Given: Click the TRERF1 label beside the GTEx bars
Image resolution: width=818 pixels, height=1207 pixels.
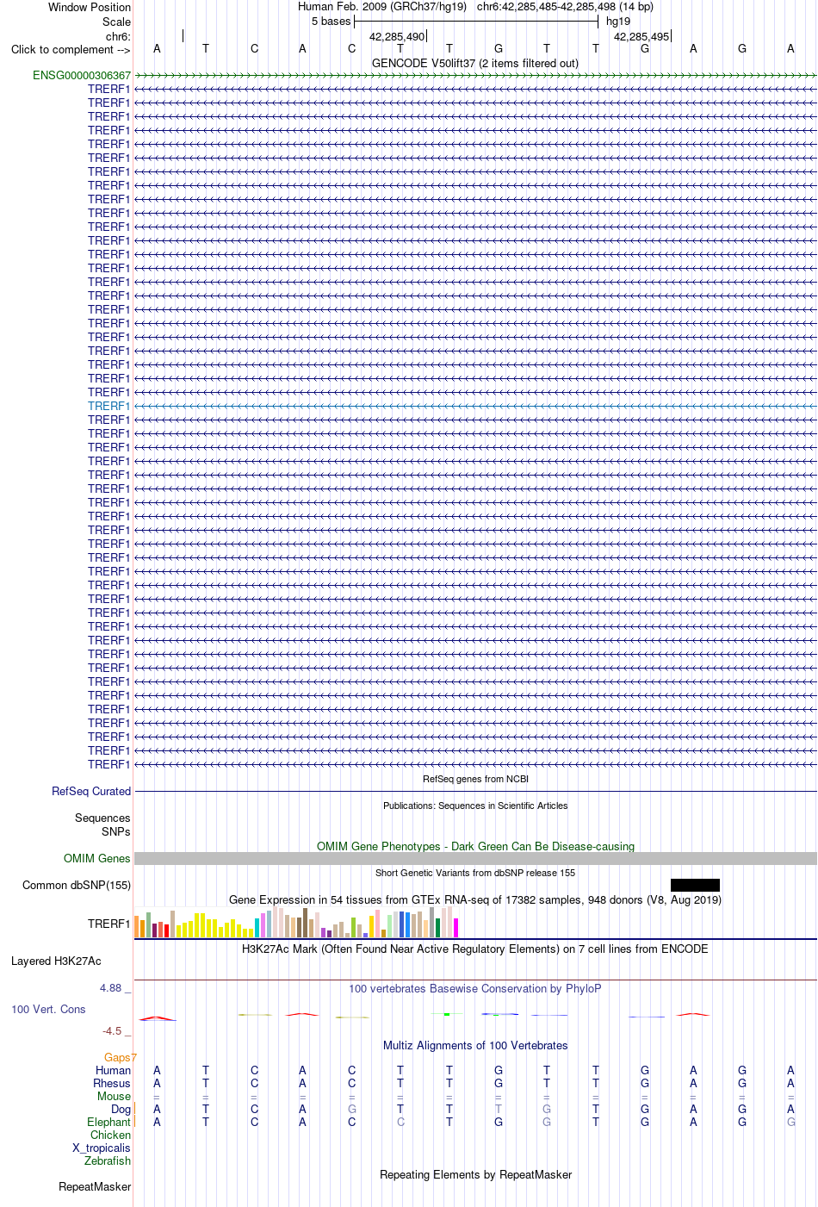Looking at the screenshot, I should pyautogui.click(x=108, y=924).
